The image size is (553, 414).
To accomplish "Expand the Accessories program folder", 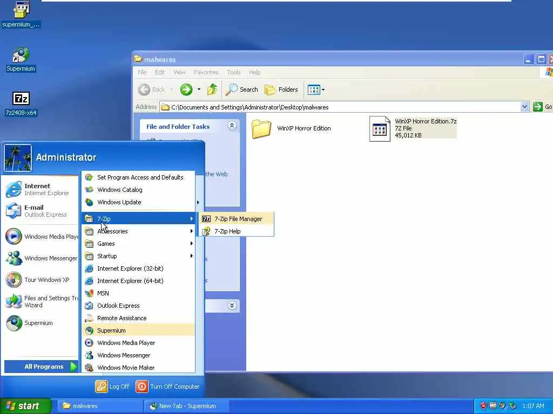I will [x=138, y=231].
